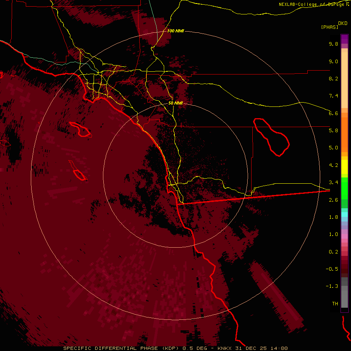Select the 9.0 scale value
The height and width of the screenshot is (351, 351).
click(x=333, y=61)
